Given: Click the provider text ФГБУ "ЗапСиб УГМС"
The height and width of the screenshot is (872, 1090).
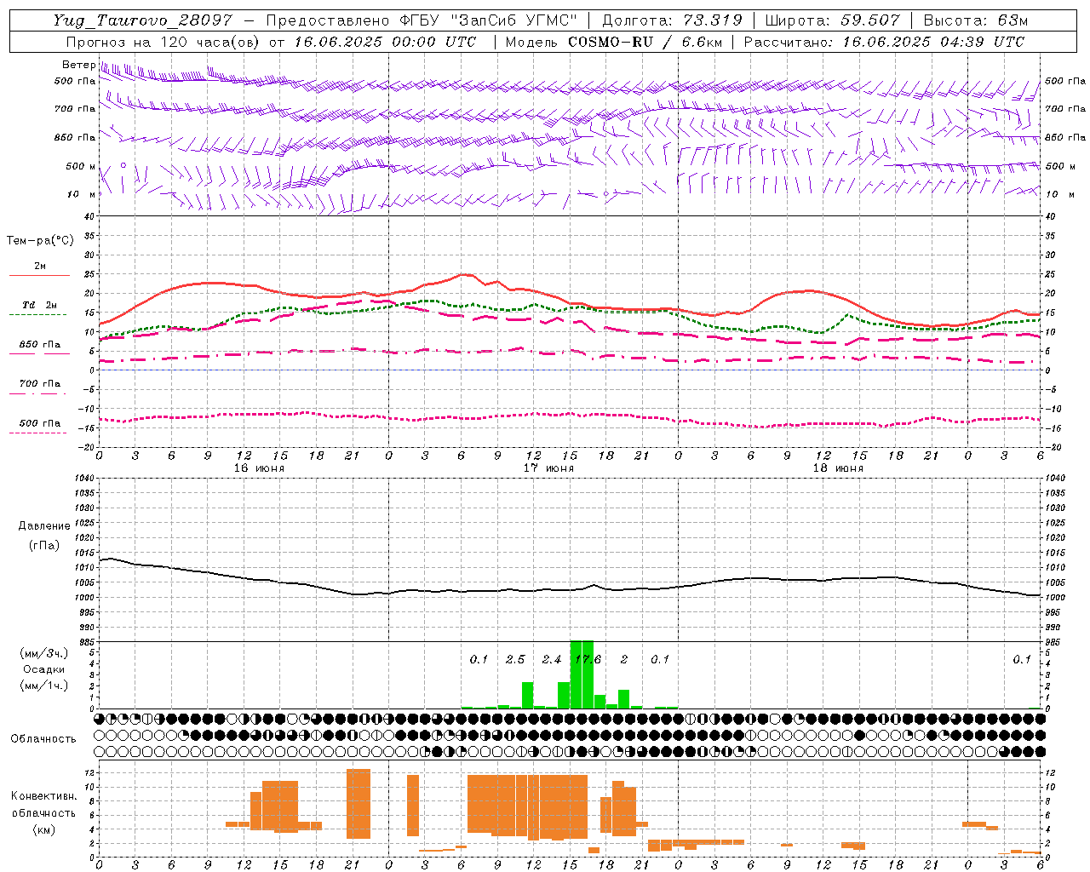Looking at the screenshot, I should tap(489, 20).
